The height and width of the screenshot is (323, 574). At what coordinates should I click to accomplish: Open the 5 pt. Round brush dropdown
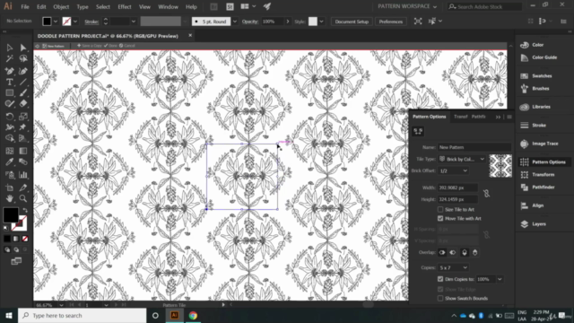coord(235,22)
